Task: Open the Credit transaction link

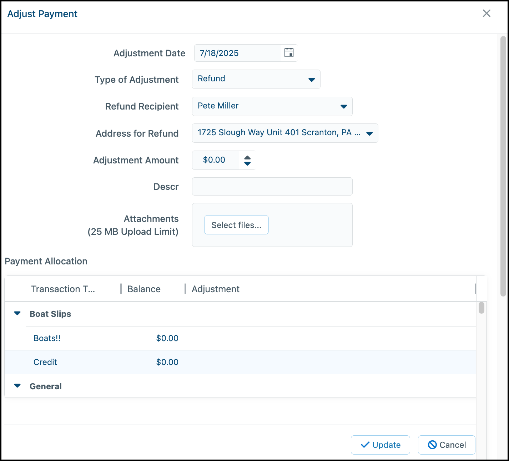Action: click(45, 362)
